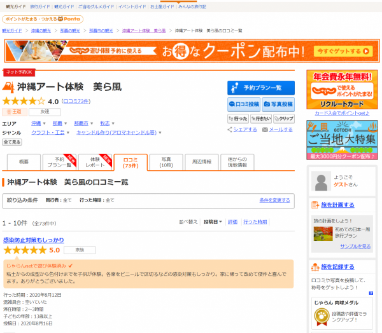Open the 投稿日 sort dropdown
382x333 pixels.
[x=213, y=222]
